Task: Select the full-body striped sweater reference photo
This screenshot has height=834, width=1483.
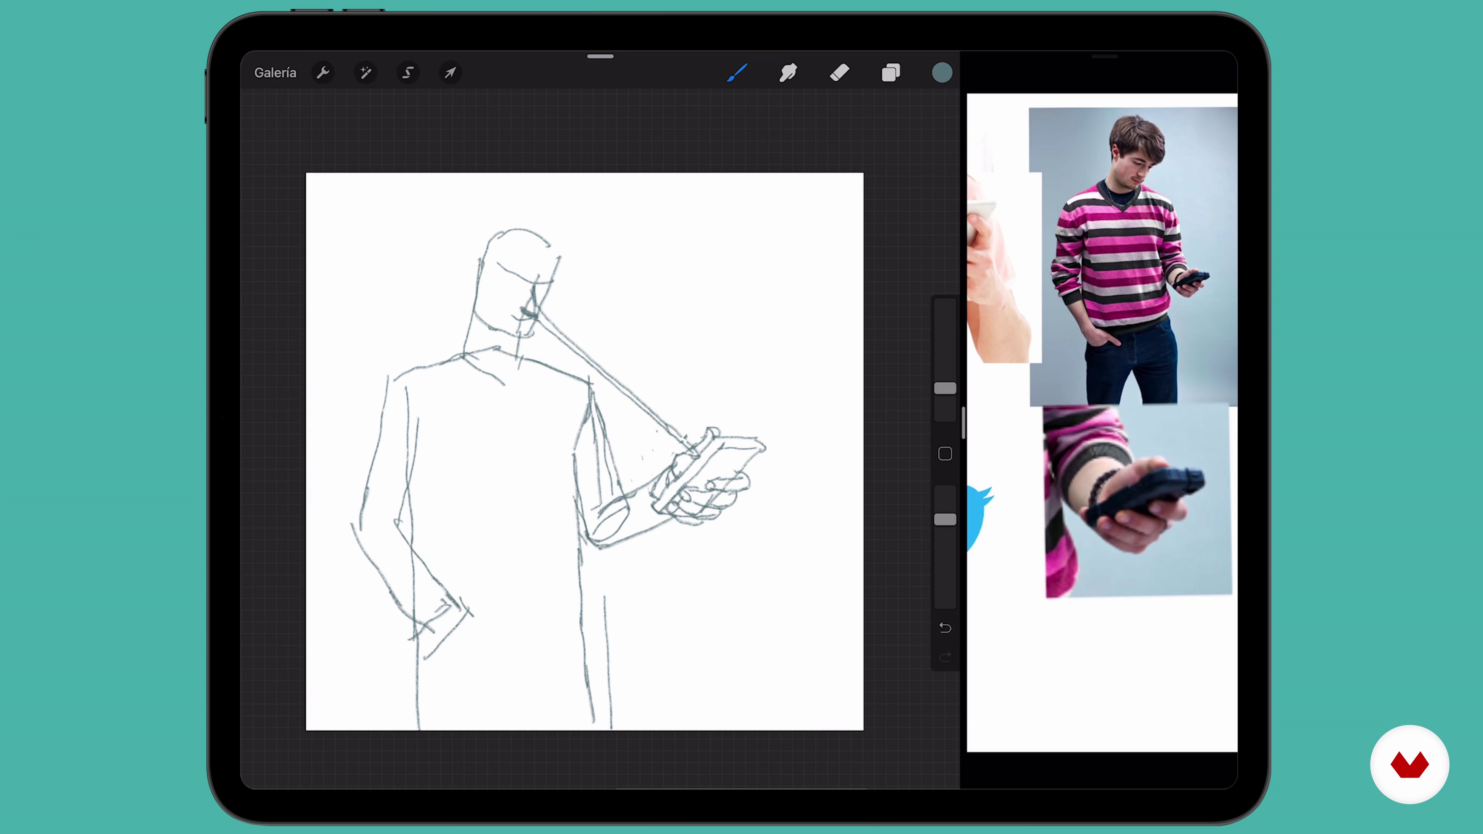Action: pyautogui.click(x=1133, y=256)
